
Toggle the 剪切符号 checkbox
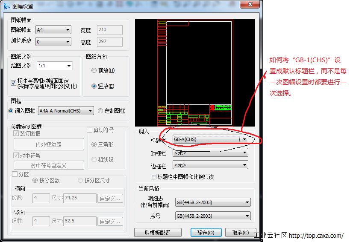click(x=89, y=130)
